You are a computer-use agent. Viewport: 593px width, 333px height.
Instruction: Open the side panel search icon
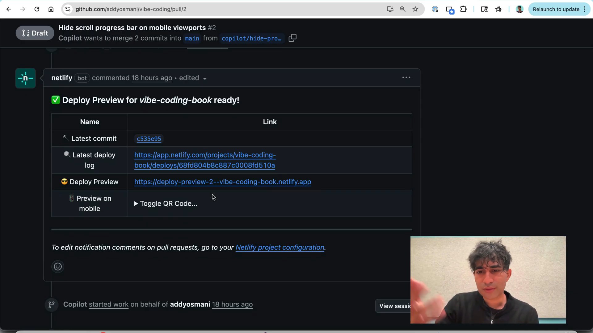tap(484, 9)
